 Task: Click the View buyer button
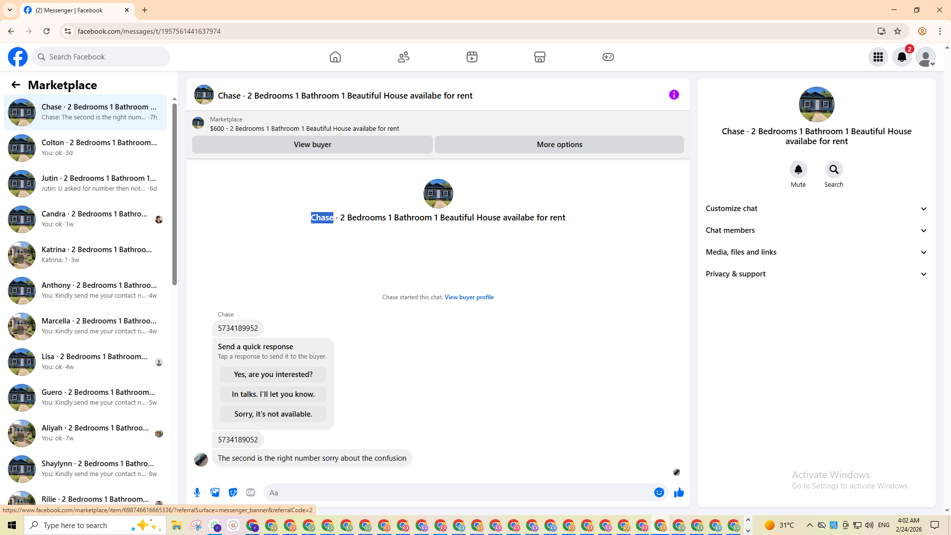(312, 145)
